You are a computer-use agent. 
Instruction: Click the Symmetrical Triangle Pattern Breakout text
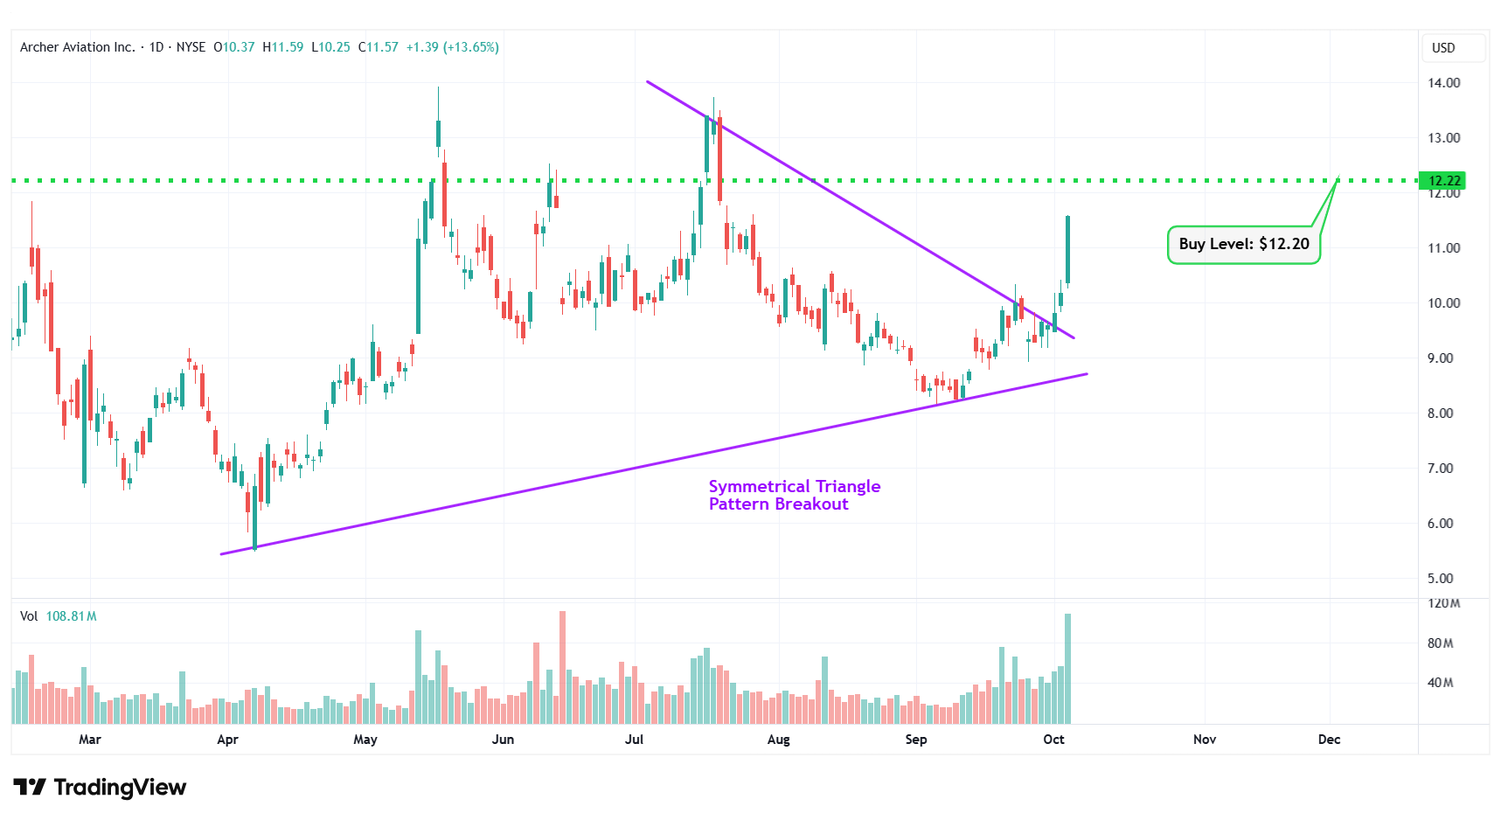794,496
